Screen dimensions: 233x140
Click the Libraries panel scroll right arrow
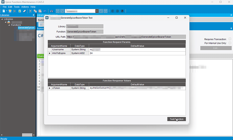pos(34,135)
